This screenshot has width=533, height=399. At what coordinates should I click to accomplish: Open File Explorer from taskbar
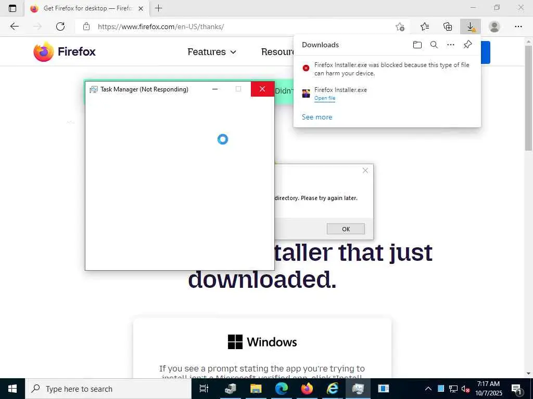tap(256, 389)
